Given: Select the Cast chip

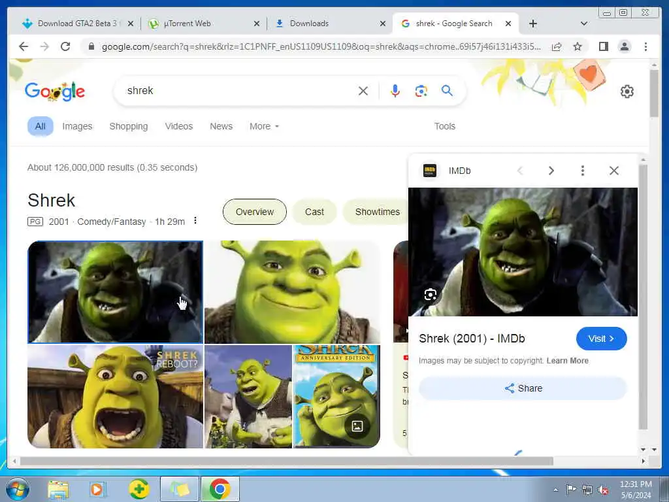Looking at the screenshot, I should (x=314, y=212).
